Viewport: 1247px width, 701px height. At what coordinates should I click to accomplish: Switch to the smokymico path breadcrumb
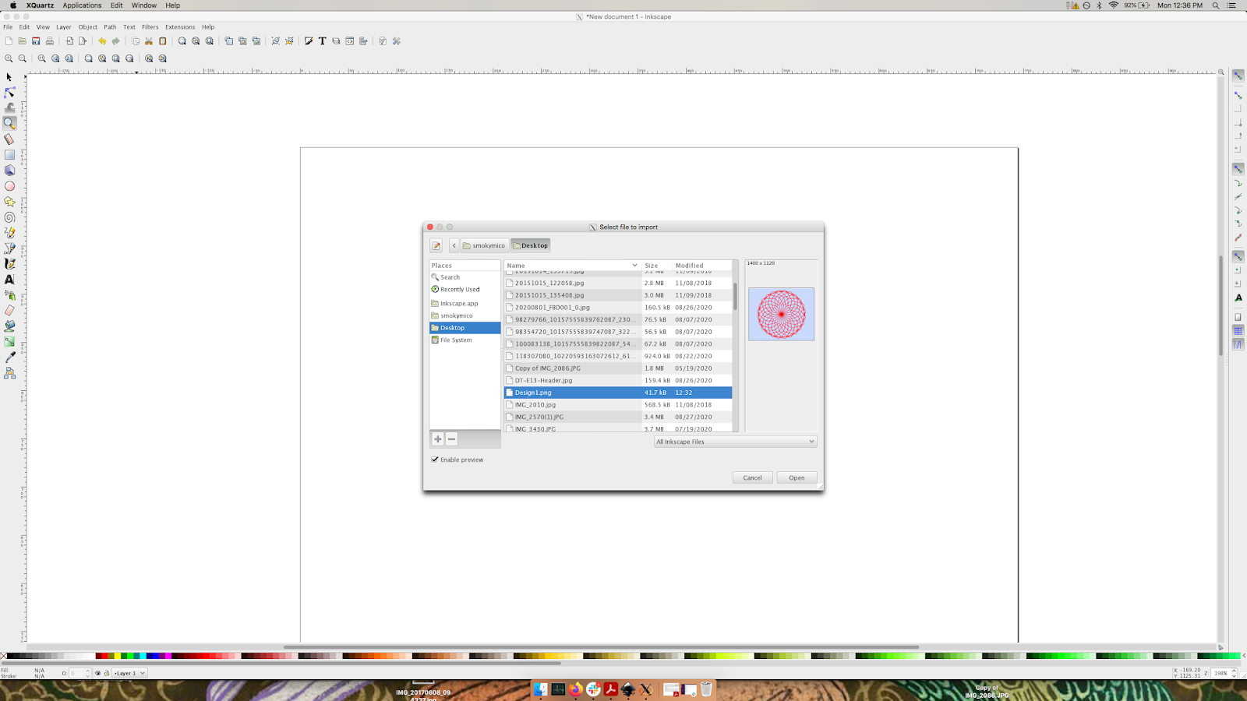[x=484, y=245]
